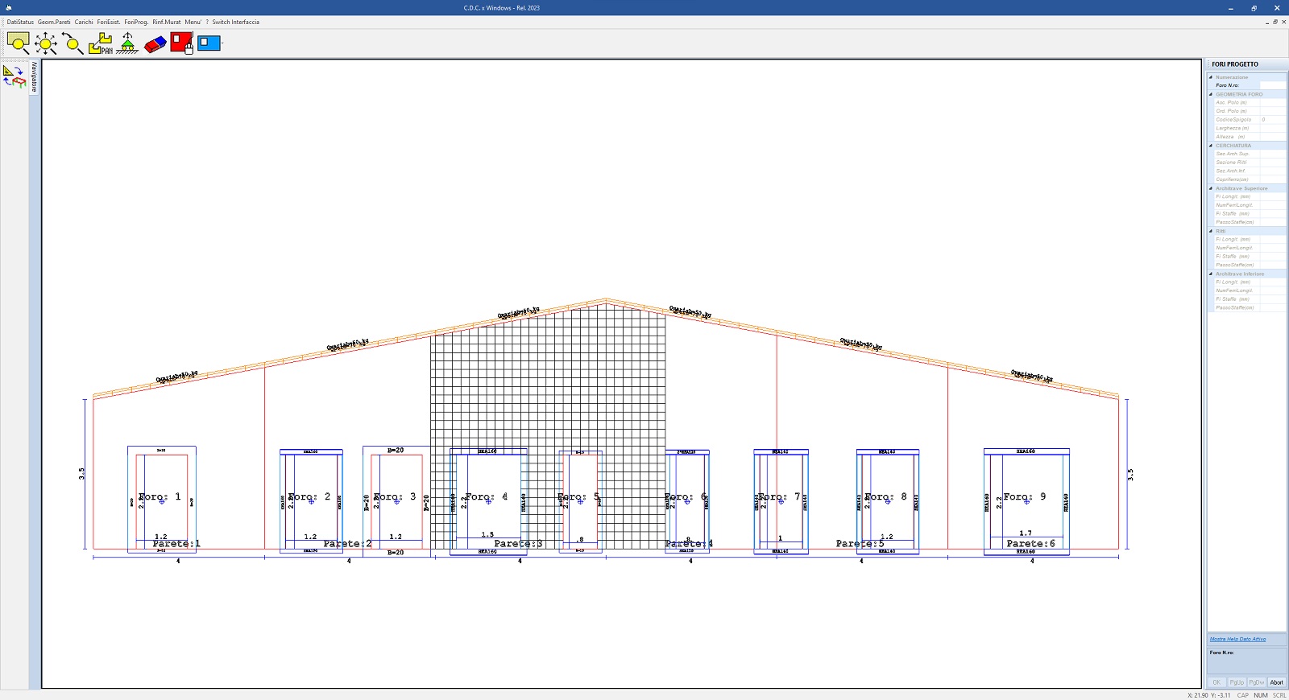Open the DatiStatus menu
1289x700 pixels.
[x=20, y=23]
